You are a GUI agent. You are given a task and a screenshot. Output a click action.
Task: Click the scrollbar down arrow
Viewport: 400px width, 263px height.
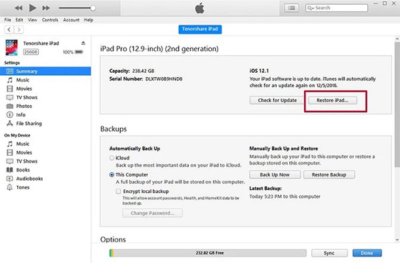tap(397, 240)
